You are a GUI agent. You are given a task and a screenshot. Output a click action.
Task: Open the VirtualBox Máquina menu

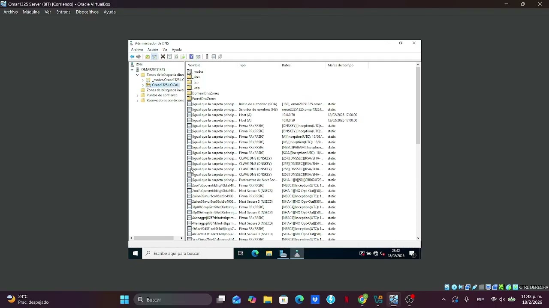tap(31, 12)
